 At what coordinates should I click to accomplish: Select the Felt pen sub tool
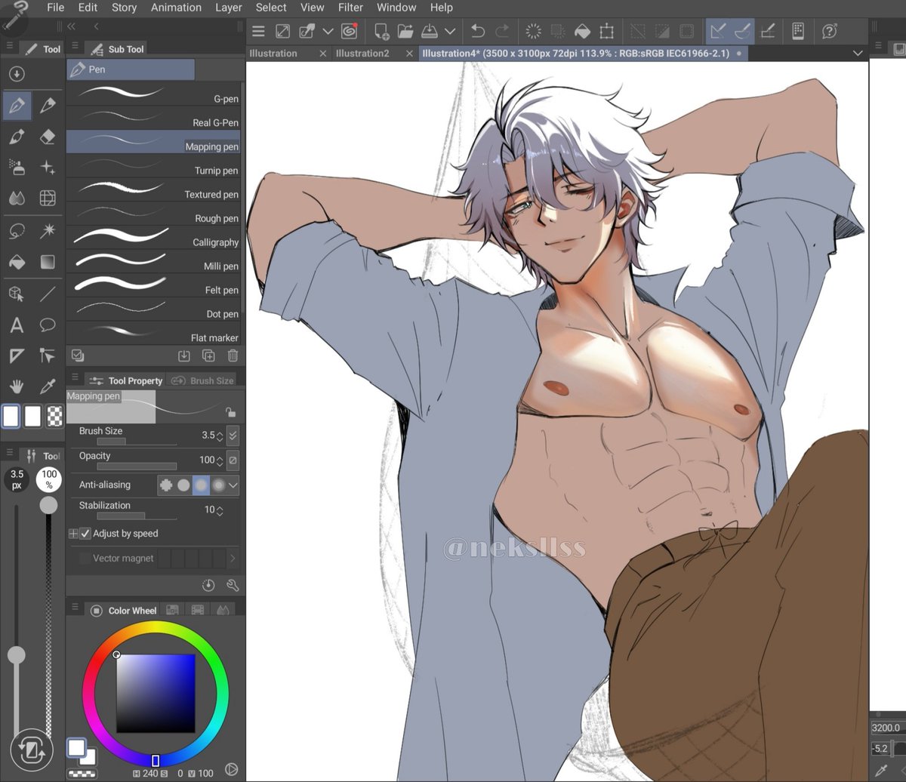tap(153, 285)
